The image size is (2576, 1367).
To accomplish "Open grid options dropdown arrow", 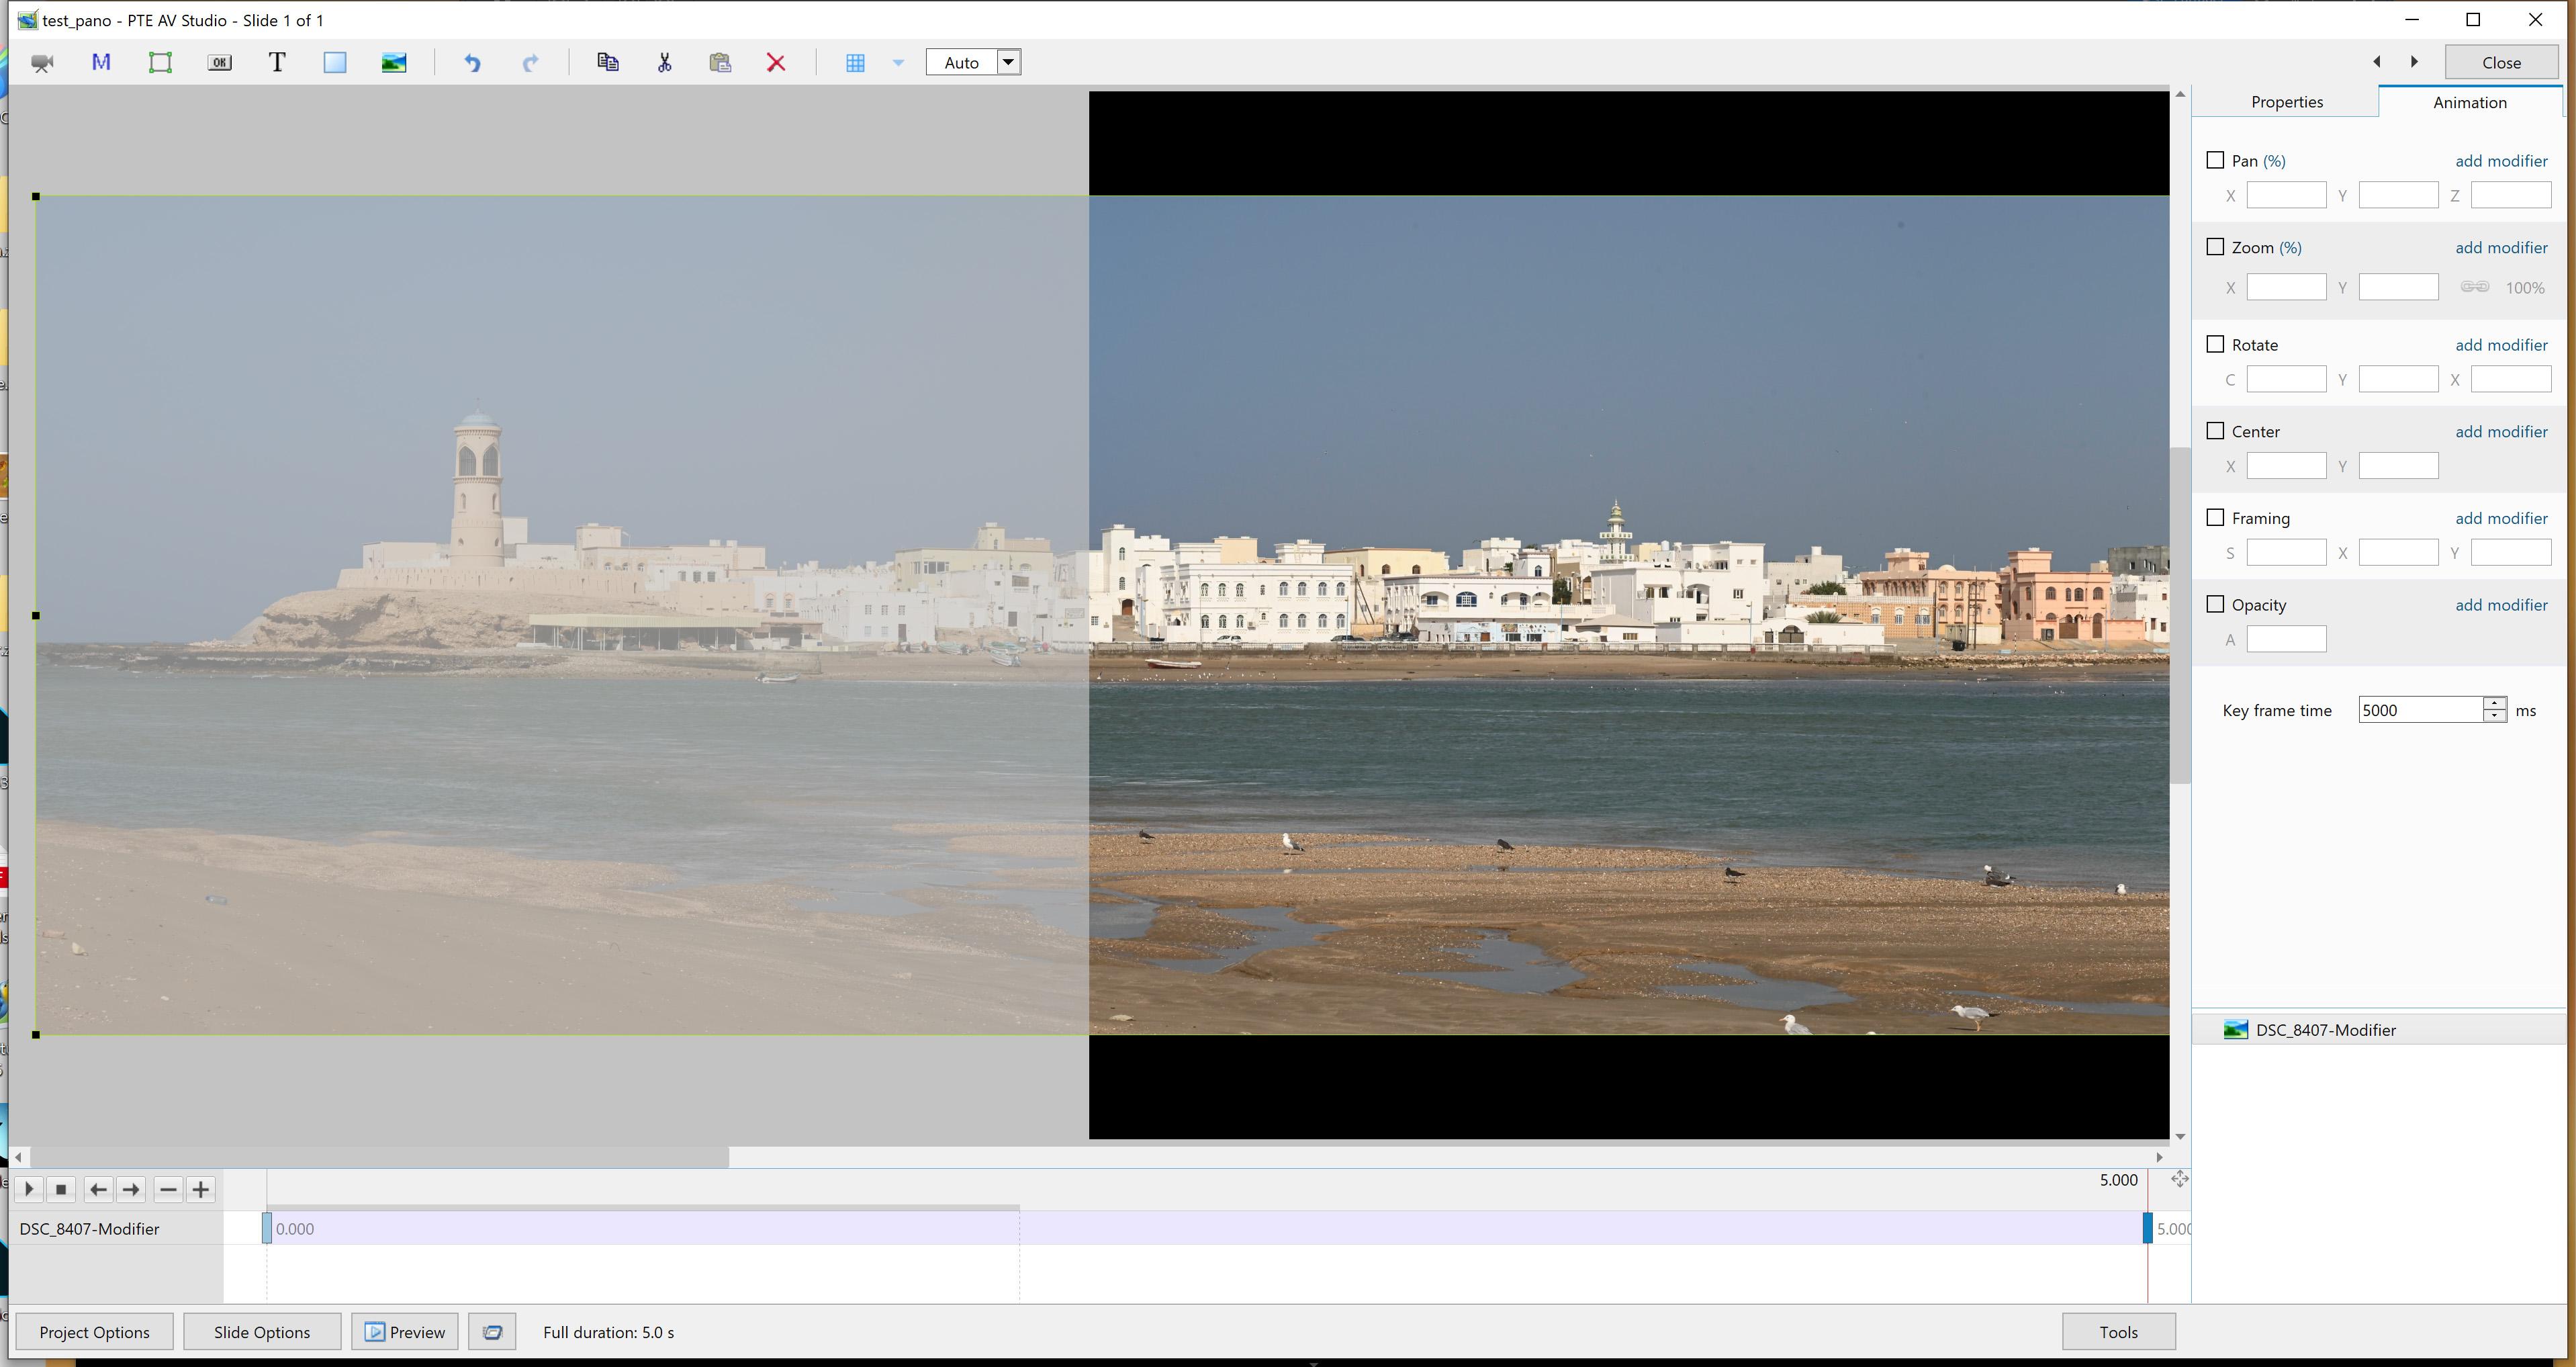I will tap(898, 63).
